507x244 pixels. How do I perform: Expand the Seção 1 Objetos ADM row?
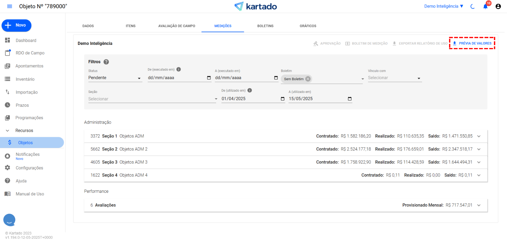click(x=479, y=136)
